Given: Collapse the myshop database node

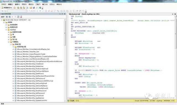Looking at the screenshot, I should click(6, 30).
